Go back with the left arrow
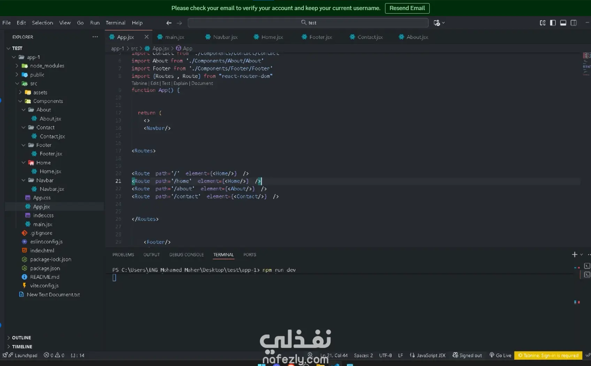The width and height of the screenshot is (591, 366). (x=169, y=23)
